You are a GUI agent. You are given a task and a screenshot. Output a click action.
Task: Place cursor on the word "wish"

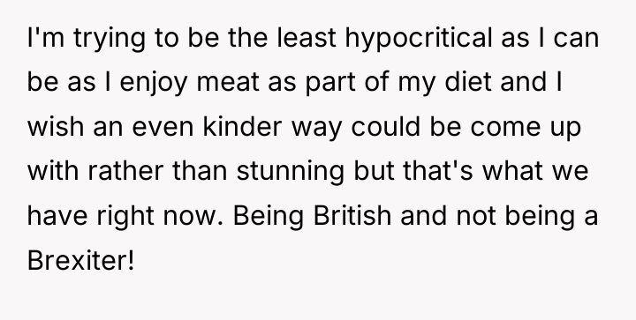[x=56, y=126]
